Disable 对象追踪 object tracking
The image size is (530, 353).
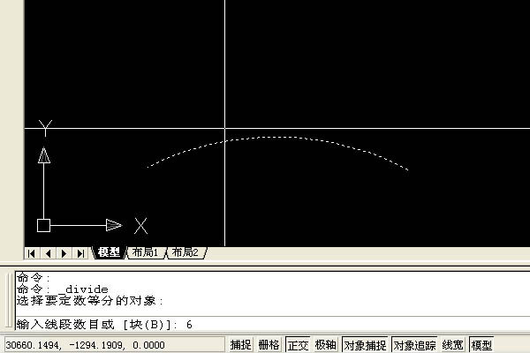pyautogui.click(x=414, y=345)
